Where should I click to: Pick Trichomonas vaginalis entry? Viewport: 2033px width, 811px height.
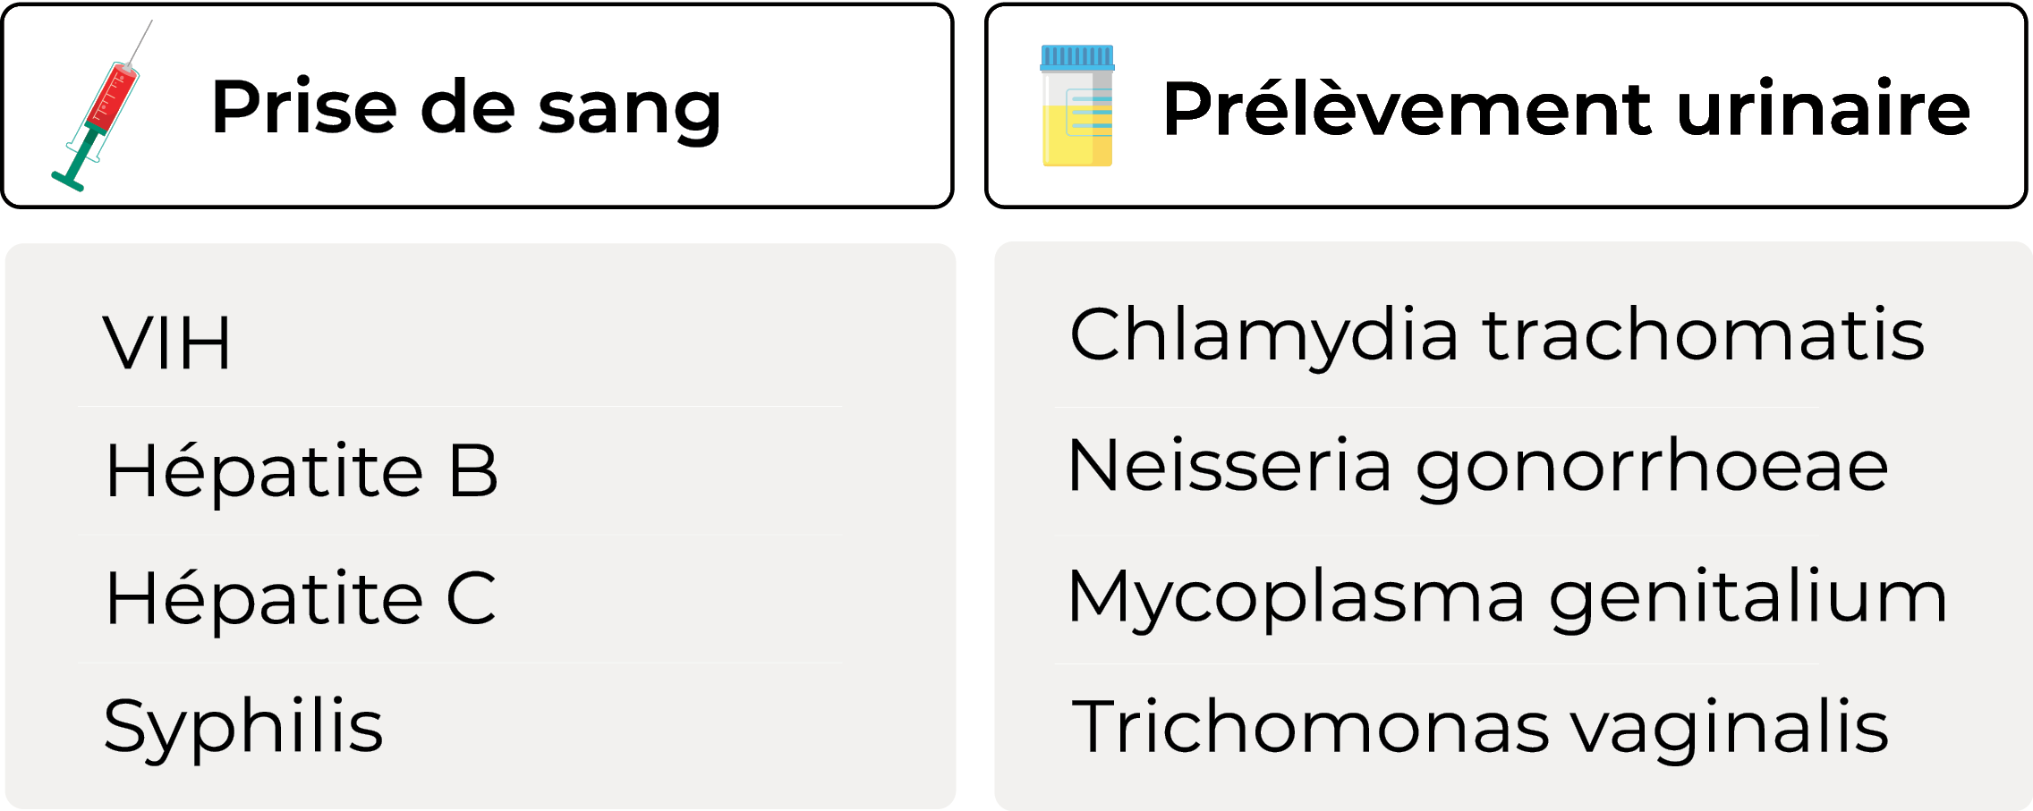coord(1480,727)
